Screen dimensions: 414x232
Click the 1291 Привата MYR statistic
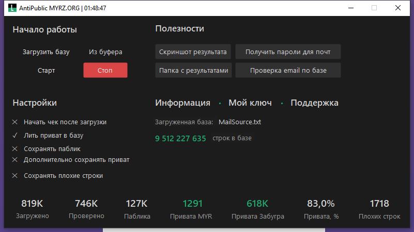[192, 209]
